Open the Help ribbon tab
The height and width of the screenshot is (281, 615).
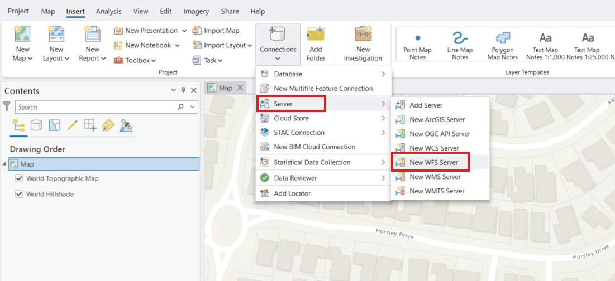pos(258,11)
